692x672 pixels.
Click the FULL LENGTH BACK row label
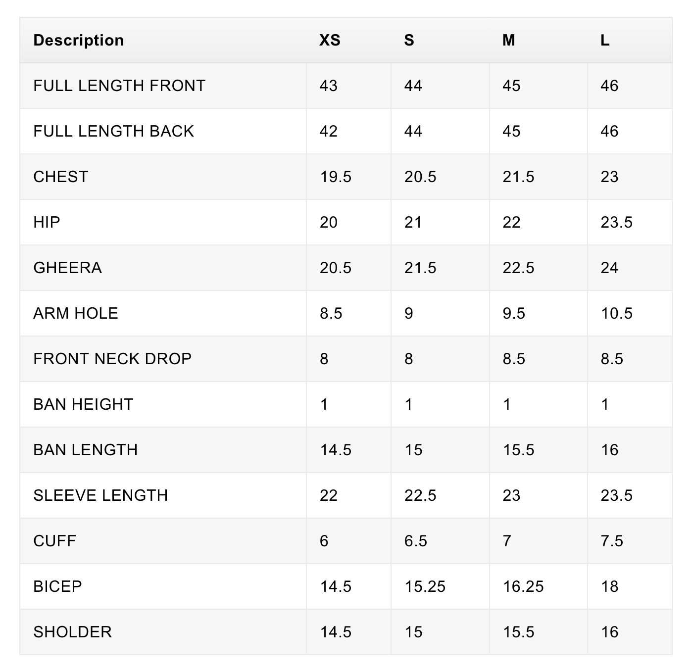(x=113, y=131)
